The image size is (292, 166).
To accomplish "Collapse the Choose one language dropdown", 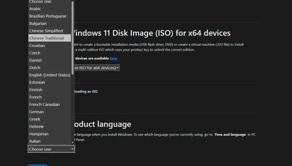I will pos(51,149).
